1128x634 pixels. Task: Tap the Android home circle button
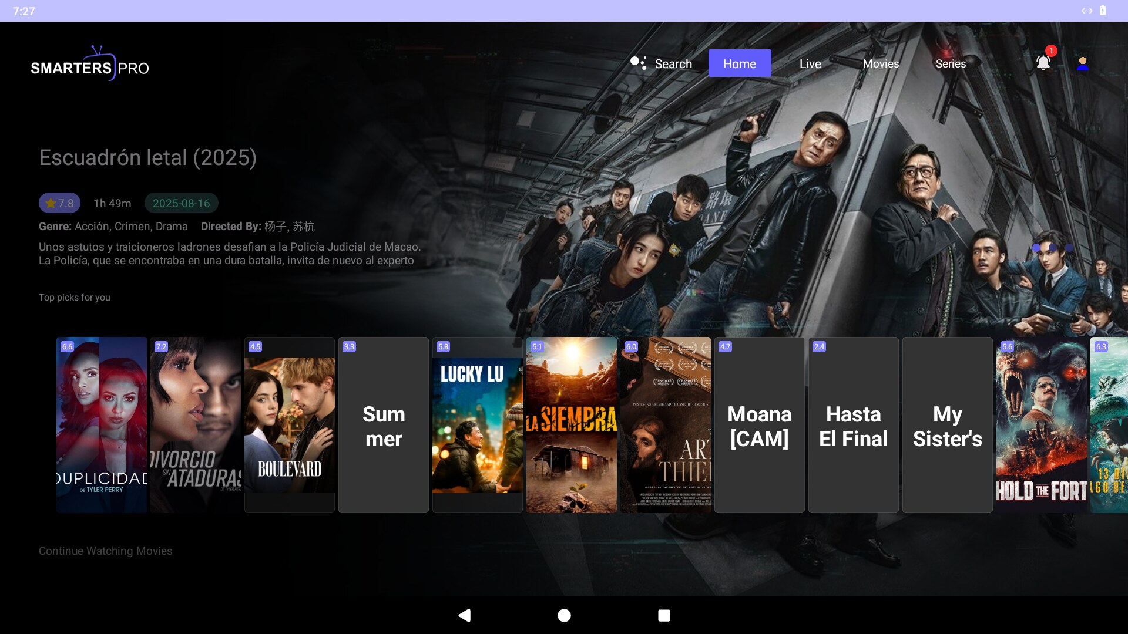(564, 615)
